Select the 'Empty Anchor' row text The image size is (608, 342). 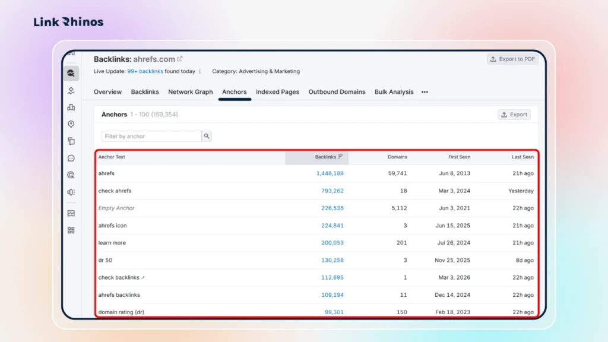[x=116, y=208]
